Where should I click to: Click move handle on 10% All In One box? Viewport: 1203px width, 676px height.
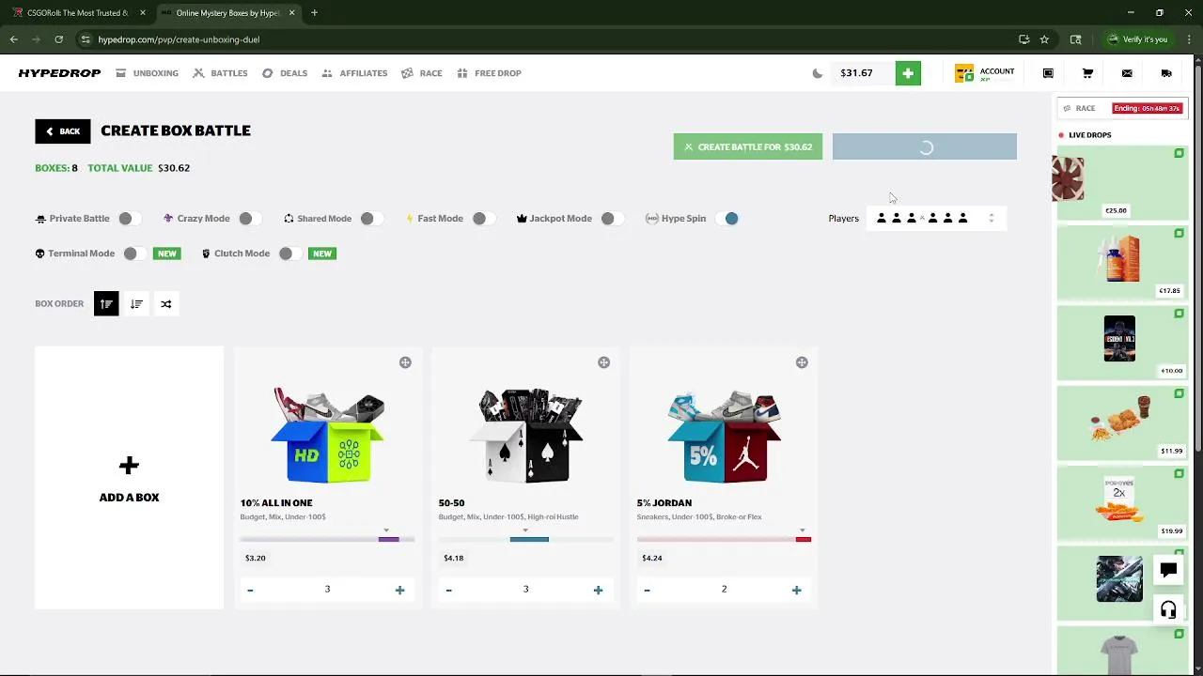[x=405, y=362]
